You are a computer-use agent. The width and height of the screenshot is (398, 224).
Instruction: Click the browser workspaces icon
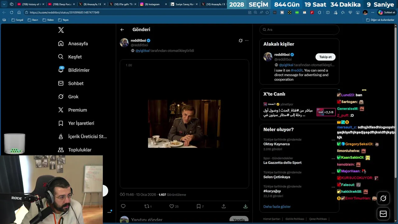tap(12, 4)
